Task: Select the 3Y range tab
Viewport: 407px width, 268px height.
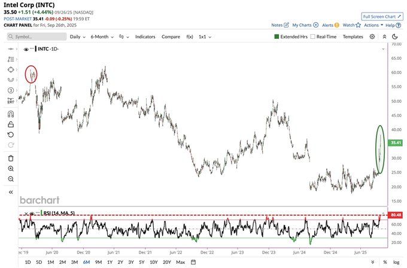Action: coord(131,262)
